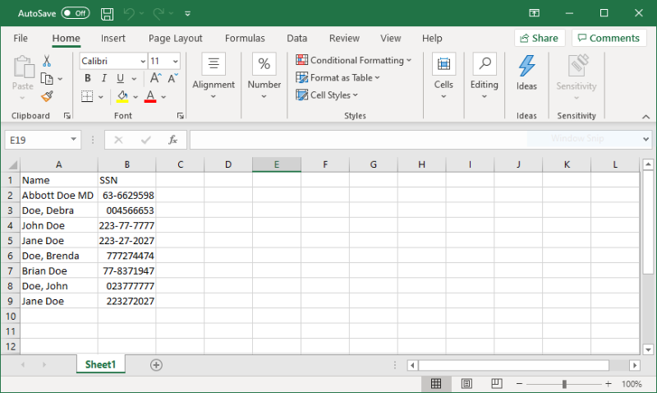Select cell A2 containing Abbott Doe MD
The image size is (657, 393).
pyautogui.click(x=57, y=196)
